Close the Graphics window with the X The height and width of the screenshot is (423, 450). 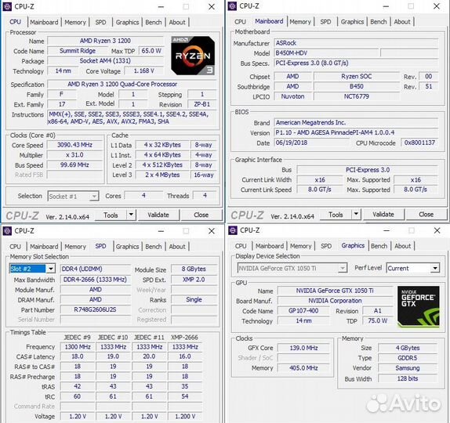tap(437, 230)
